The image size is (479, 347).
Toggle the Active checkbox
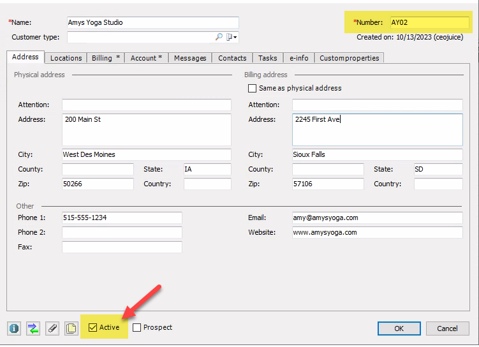pyautogui.click(x=92, y=327)
